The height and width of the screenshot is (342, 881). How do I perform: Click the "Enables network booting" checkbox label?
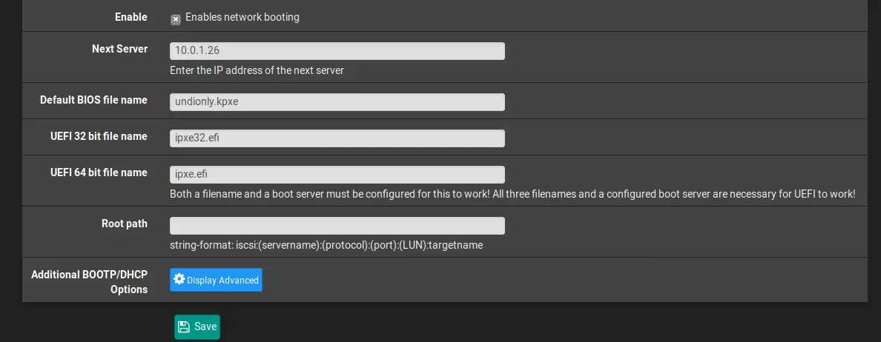coord(242,17)
